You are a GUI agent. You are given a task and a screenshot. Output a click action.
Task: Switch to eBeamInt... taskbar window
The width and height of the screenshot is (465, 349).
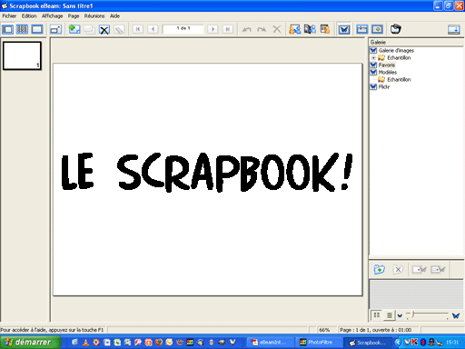pyautogui.click(x=270, y=343)
